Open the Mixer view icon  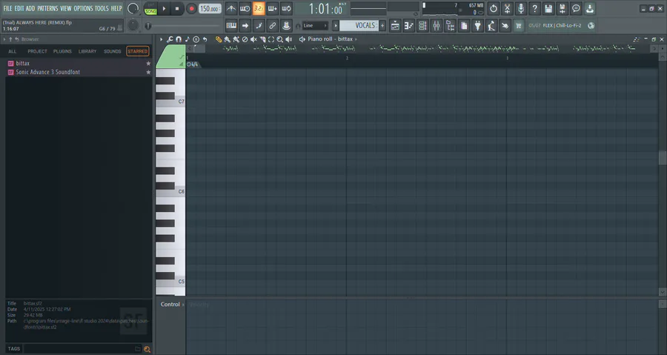click(x=437, y=26)
